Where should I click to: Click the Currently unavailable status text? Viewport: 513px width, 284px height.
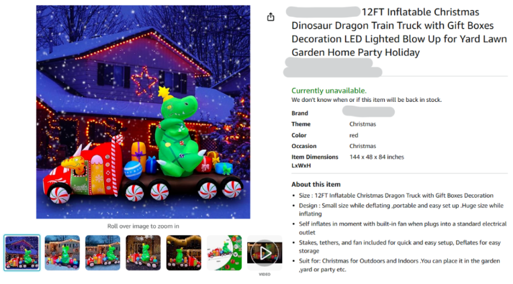click(329, 90)
